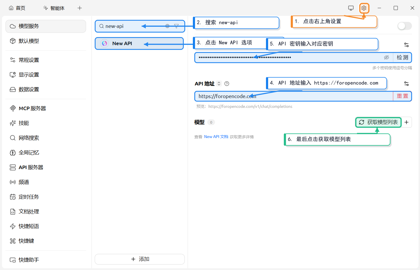Open 数据设置 section
Image resolution: width=420 pixels, height=270 pixels.
[x=46, y=89]
